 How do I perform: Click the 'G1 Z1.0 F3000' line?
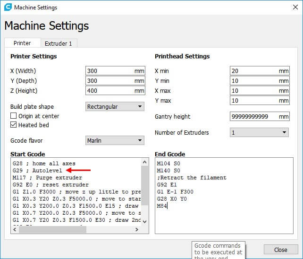[x=77, y=192]
